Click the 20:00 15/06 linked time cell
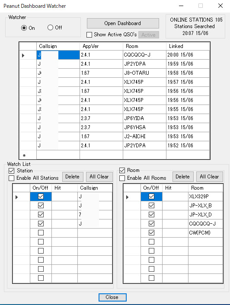The image size is (230, 305). click(x=188, y=55)
